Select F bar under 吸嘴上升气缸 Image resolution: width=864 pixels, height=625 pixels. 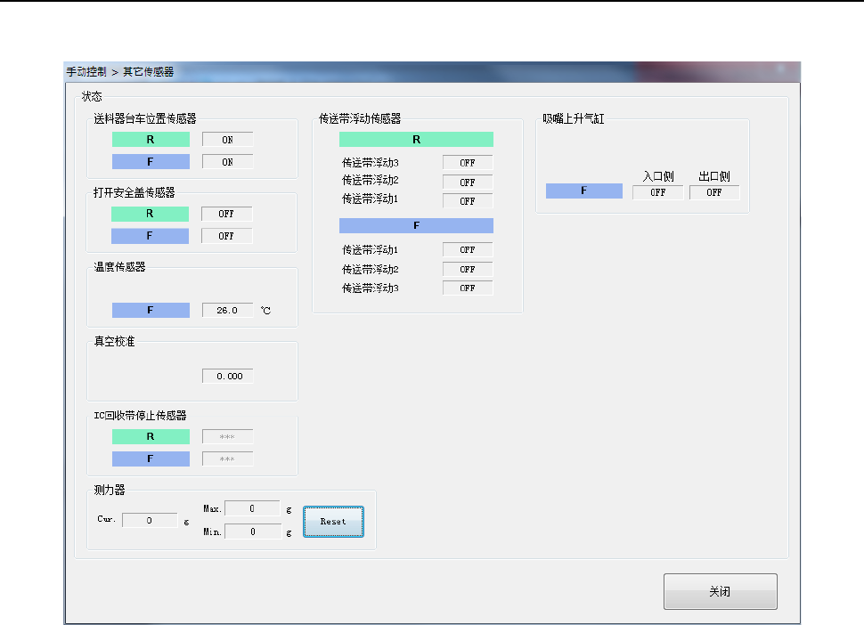[x=584, y=191]
